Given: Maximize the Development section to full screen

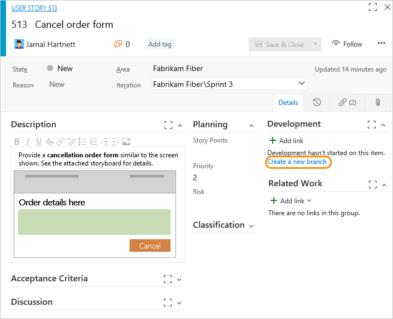Looking at the screenshot, I should click(x=372, y=125).
